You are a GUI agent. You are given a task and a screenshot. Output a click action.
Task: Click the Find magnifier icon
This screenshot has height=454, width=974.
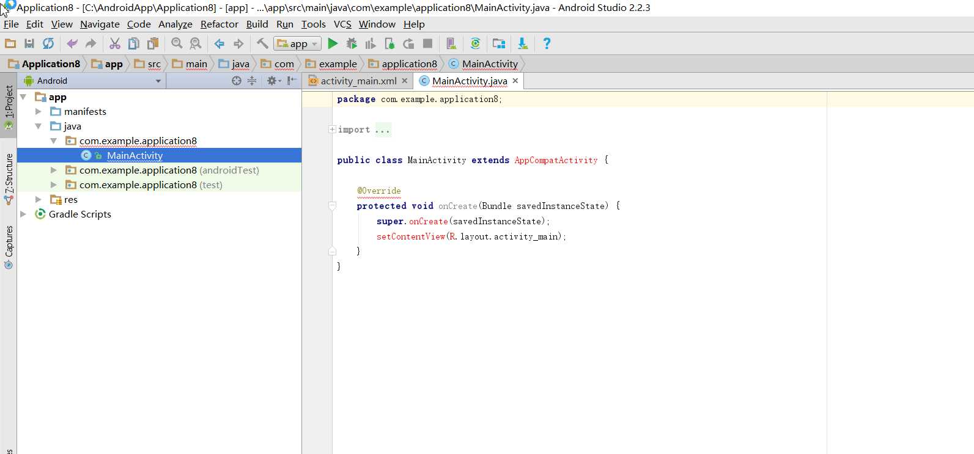[x=177, y=43]
